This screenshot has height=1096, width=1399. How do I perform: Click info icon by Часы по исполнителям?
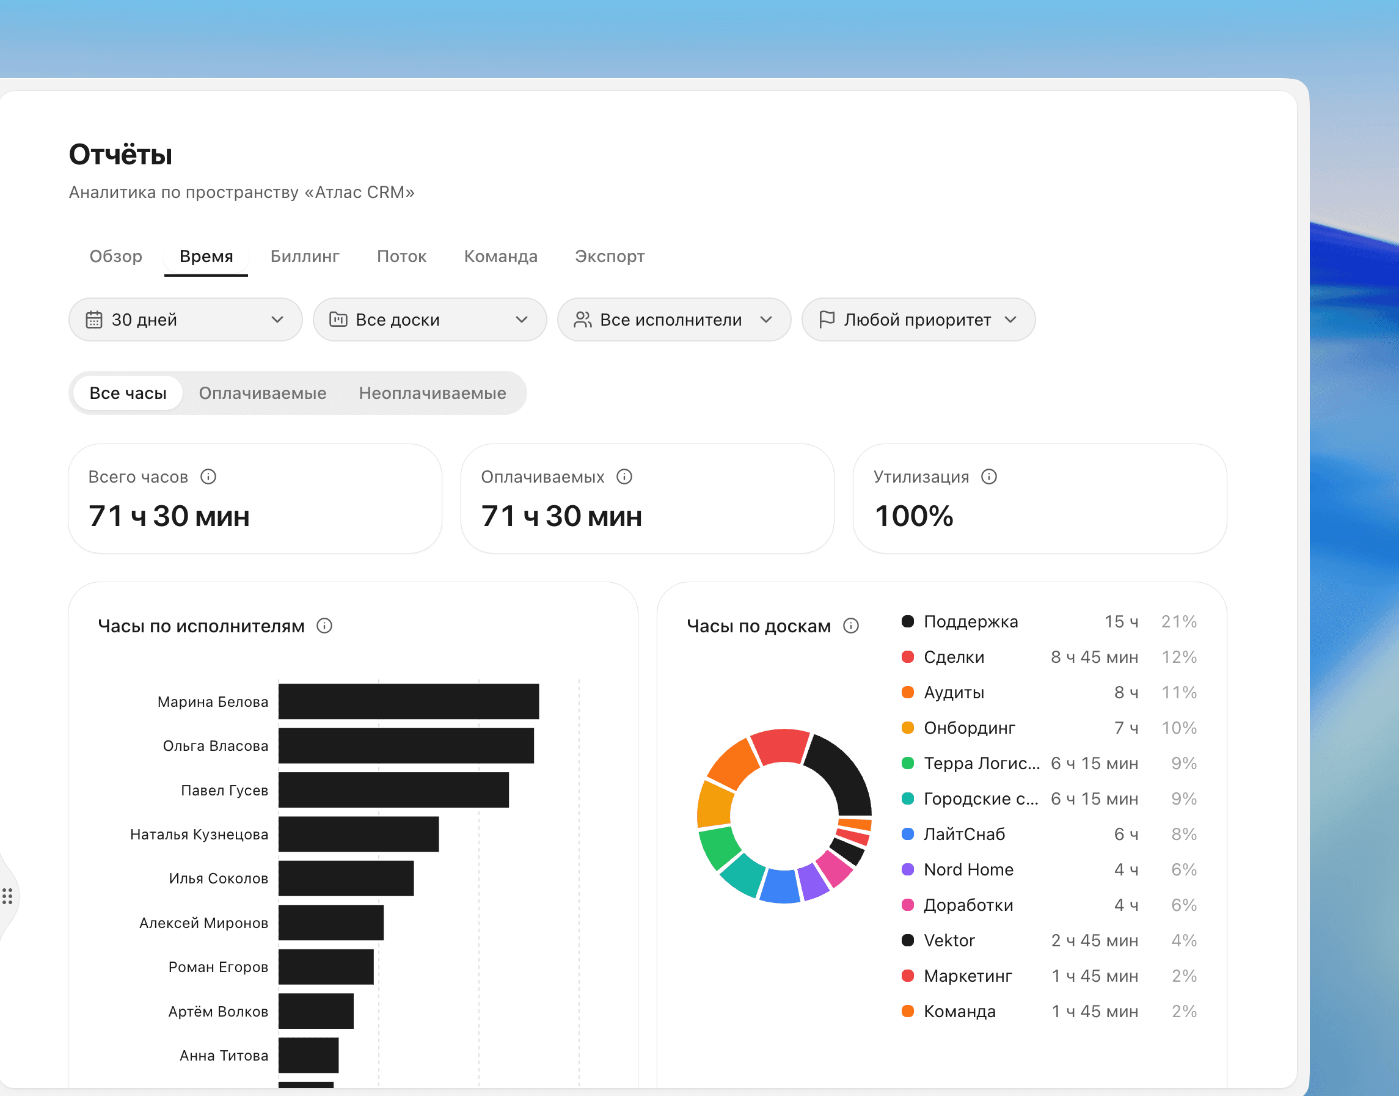324,626
